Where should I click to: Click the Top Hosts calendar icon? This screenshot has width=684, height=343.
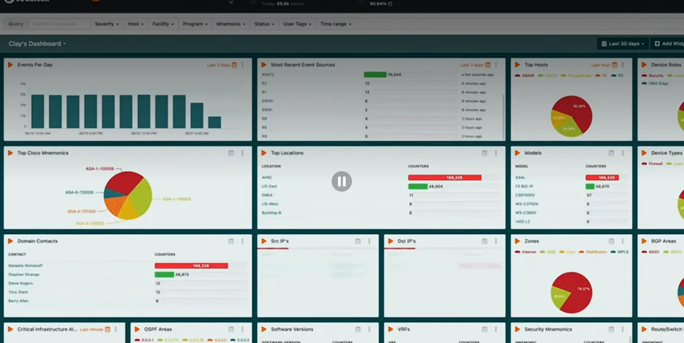coord(615,65)
